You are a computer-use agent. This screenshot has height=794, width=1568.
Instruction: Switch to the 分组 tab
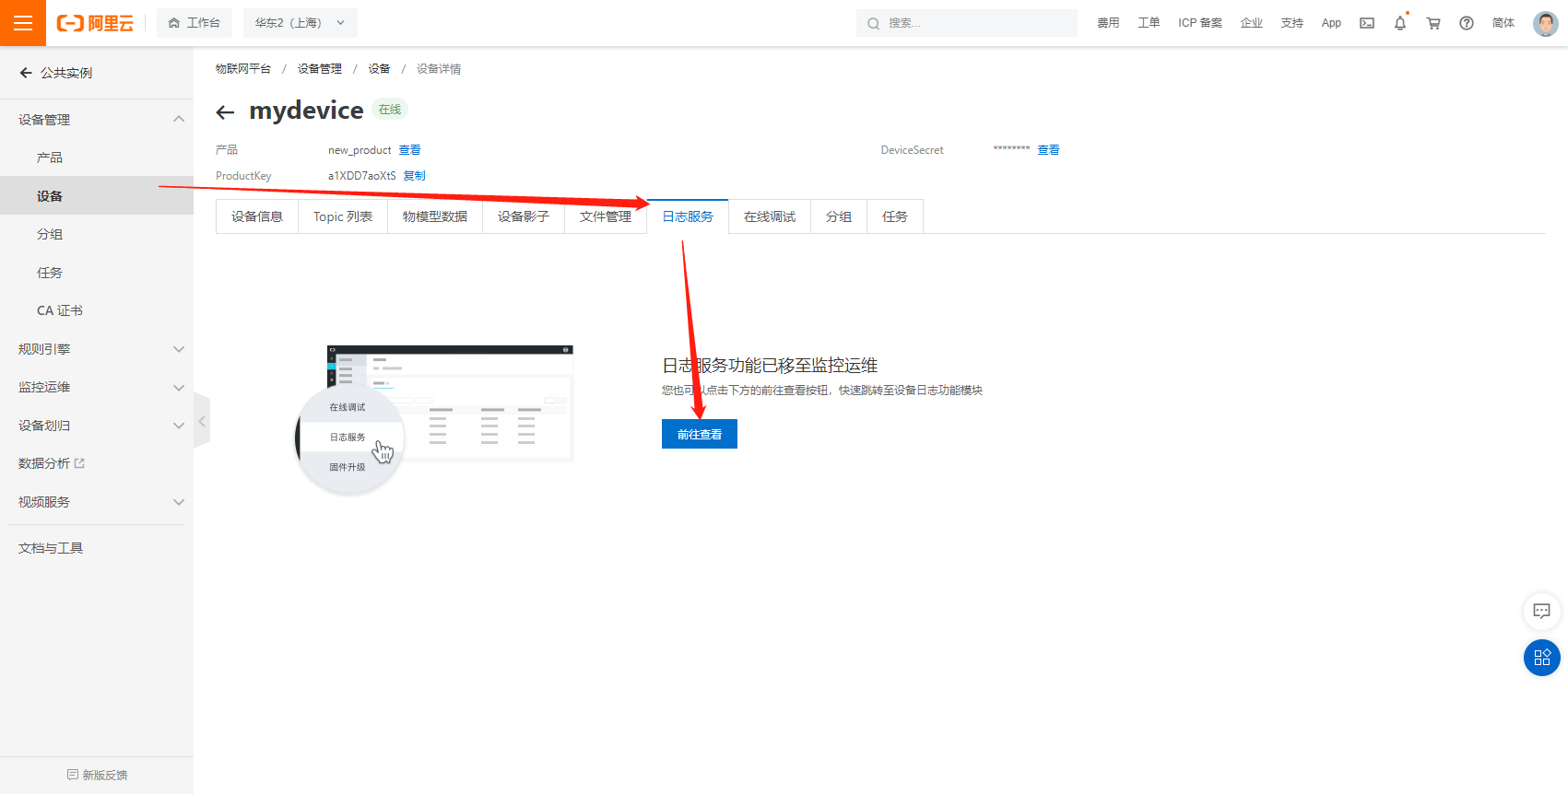pos(839,216)
